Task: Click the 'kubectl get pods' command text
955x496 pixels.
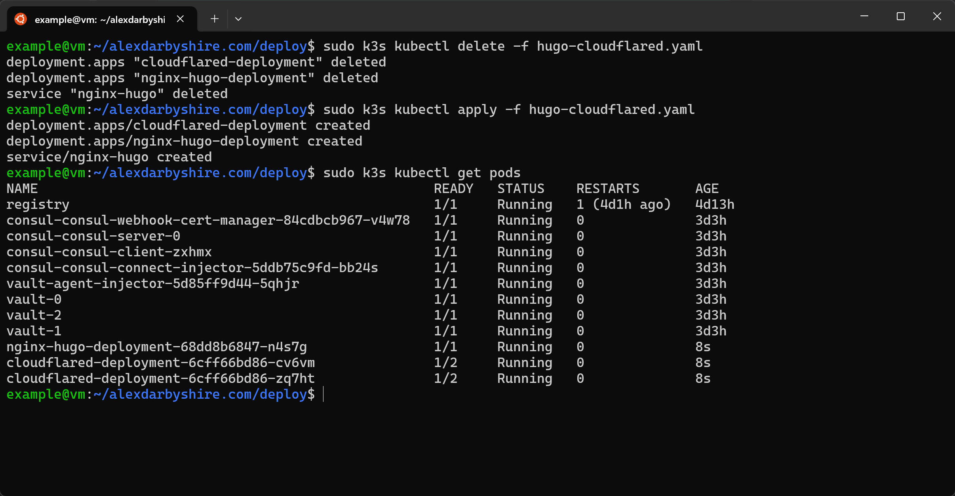Action: tap(457, 173)
